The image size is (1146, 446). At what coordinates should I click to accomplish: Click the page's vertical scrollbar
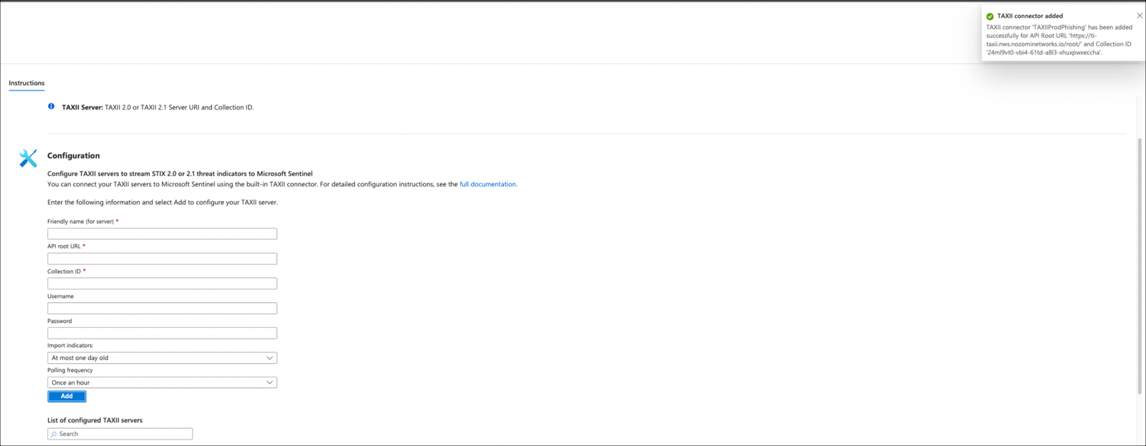click(1140, 266)
